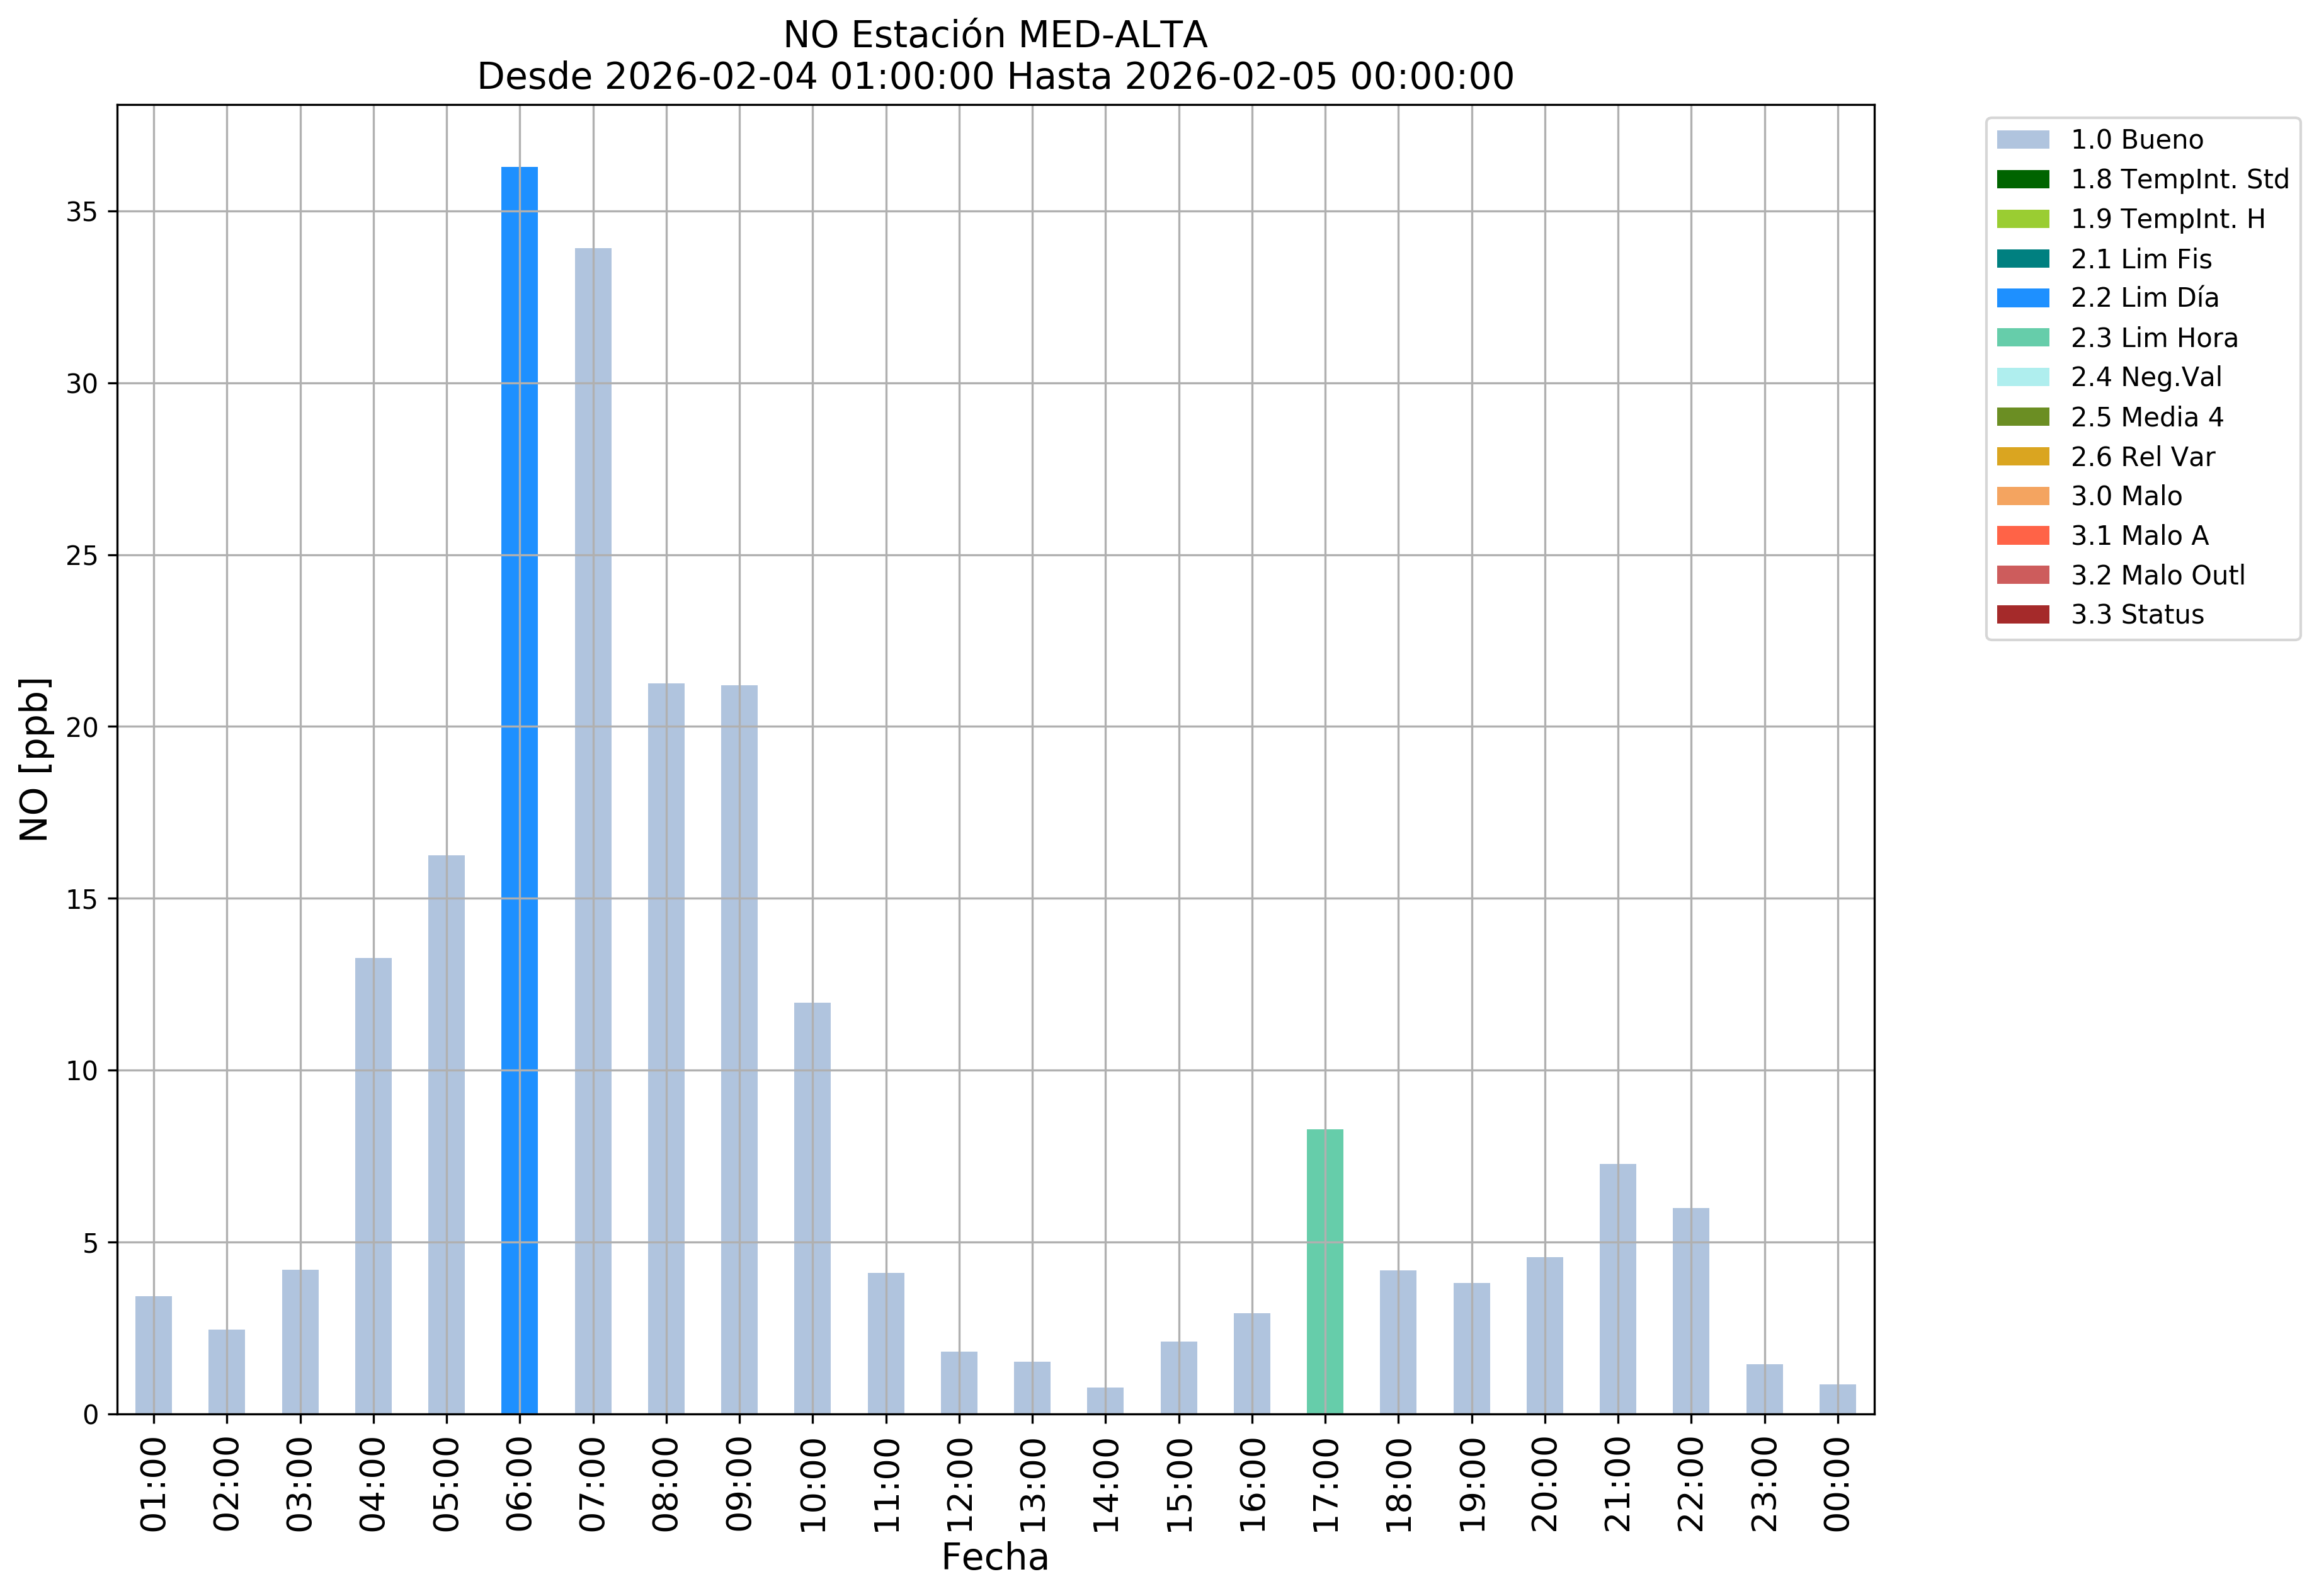Click the chart title NO Estación MED-ALTA
Image resolution: width=2319 pixels, height=1596 pixels.
pyautogui.click(x=994, y=35)
